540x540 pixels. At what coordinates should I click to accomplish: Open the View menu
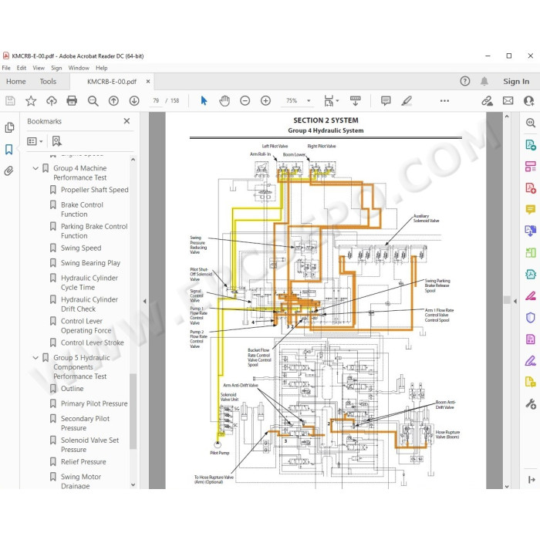39,68
